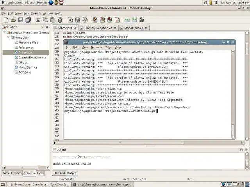250x187 pixels.
Task: Close the Output panel with its header button
Action: [246, 150]
